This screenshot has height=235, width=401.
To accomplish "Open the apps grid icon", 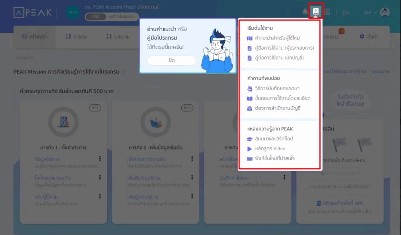I will 327,12.
